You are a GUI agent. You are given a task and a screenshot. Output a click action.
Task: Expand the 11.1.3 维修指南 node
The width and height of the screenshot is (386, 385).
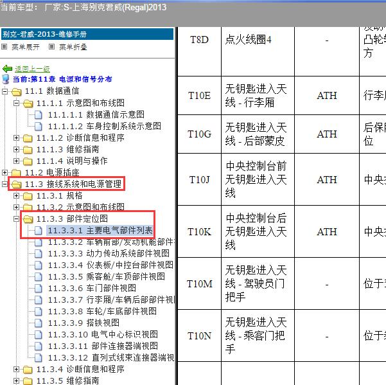pyautogui.click(x=16, y=149)
